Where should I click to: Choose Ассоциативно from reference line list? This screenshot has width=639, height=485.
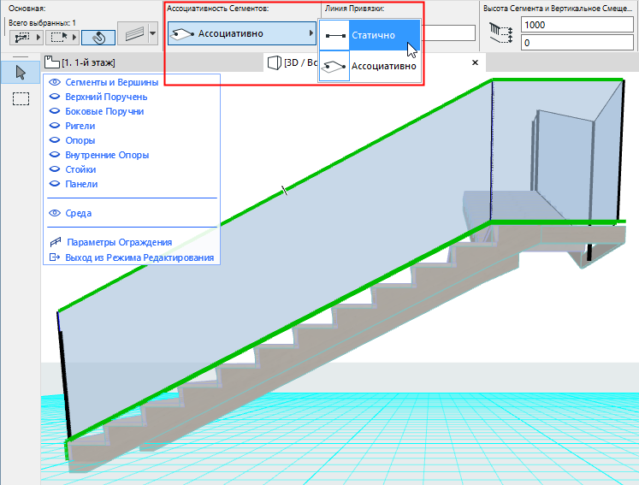(370, 66)
